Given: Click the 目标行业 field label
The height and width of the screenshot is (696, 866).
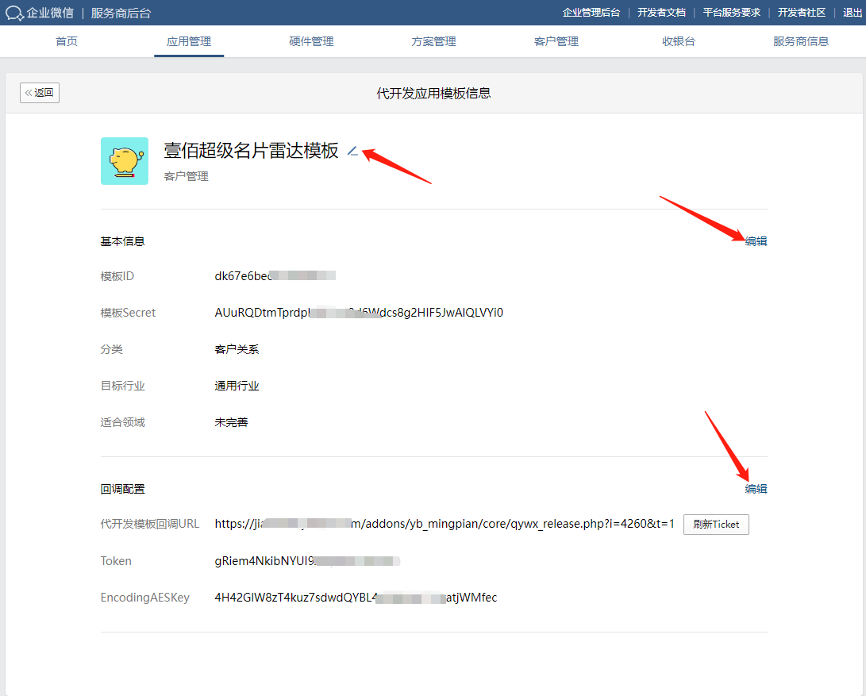Looking at the screenshot, I should [122, 386].
